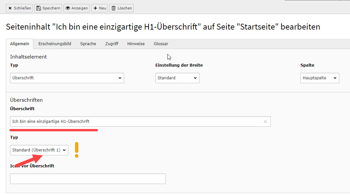
Task: Show the Glossar tab
Action: pyautogui.click(x=161, y=44)
